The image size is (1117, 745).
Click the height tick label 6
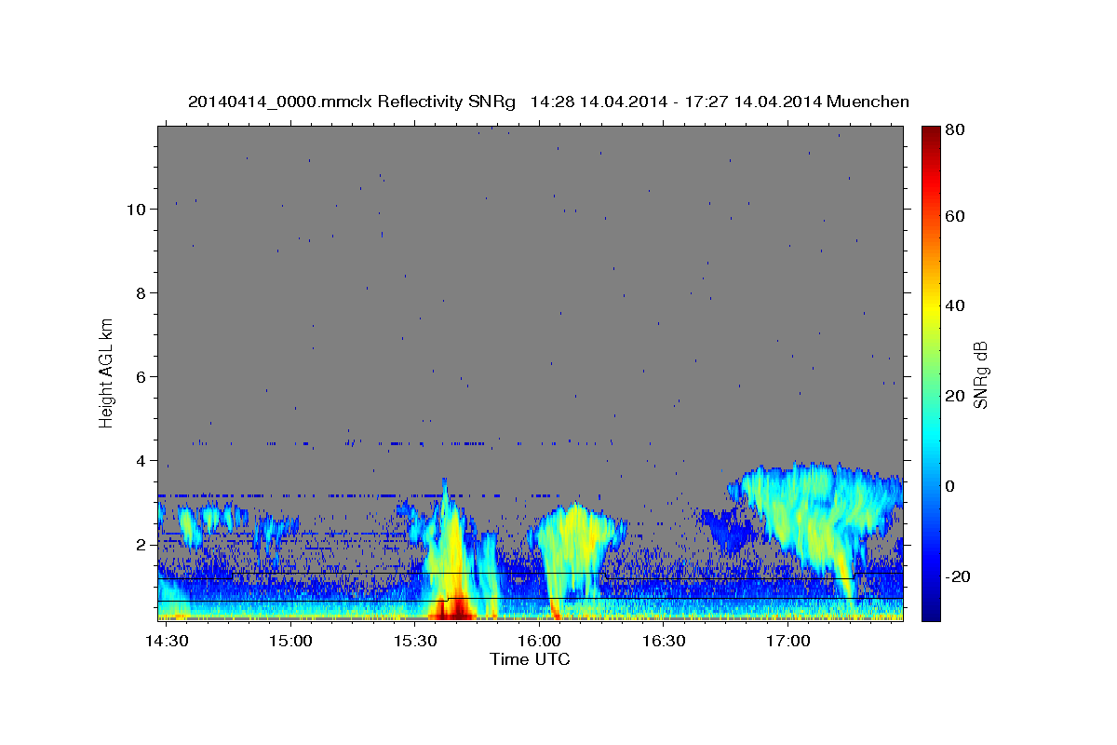coord(141,377)
